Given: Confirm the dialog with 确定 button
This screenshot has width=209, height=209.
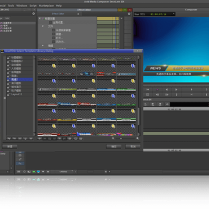Looking at the screenshot, I should pos(114,146).
